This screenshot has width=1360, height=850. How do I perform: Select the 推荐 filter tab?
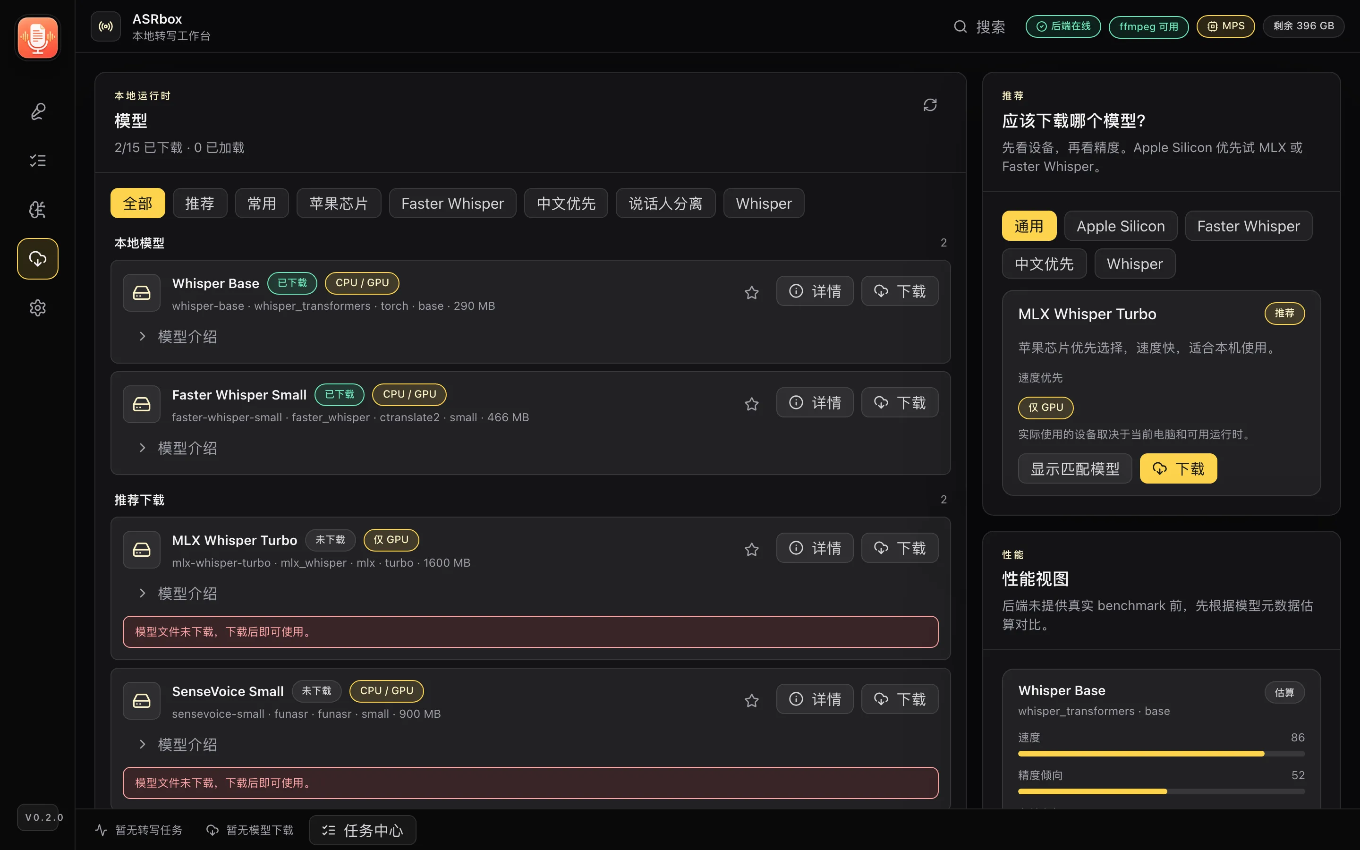tap(200, 203)
